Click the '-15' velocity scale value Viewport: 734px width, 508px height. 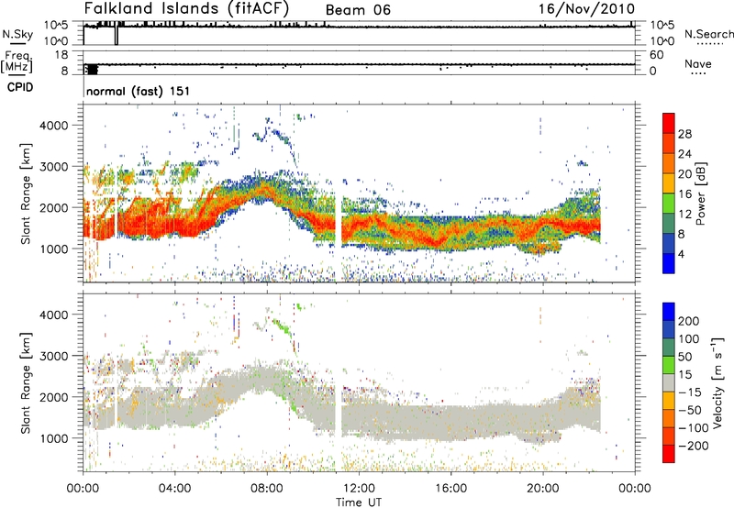pos(690,392)
